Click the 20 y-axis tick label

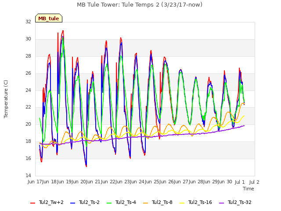tap(28, 124)
